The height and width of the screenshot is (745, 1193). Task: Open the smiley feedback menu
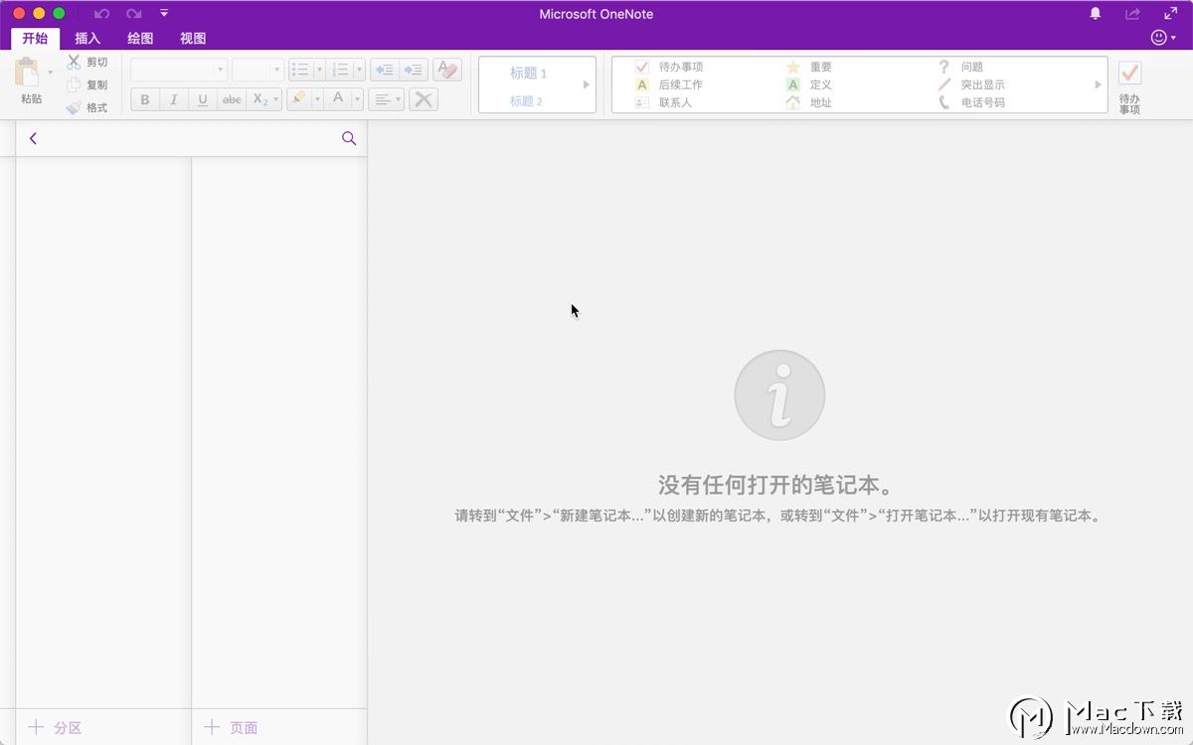[1162, 38]
